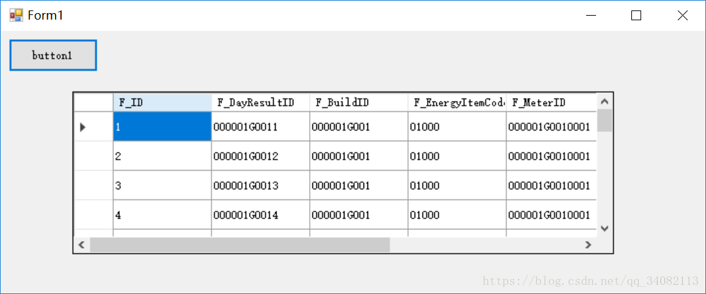This screenshot has height=294, width=706.
Task: Close the Form1 window
Action: click(682, 16)
